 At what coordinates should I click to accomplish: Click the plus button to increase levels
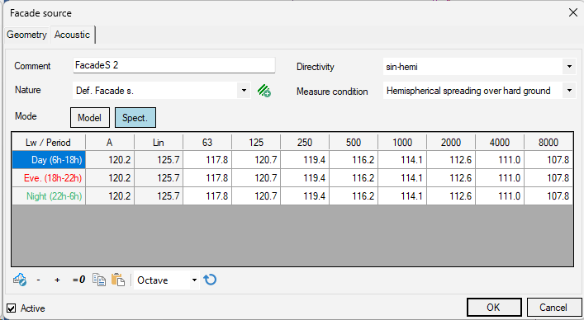(57, 280)
